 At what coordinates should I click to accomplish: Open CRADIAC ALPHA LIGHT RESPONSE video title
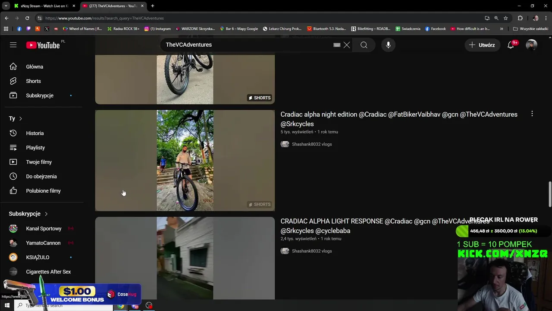[385, 226]
